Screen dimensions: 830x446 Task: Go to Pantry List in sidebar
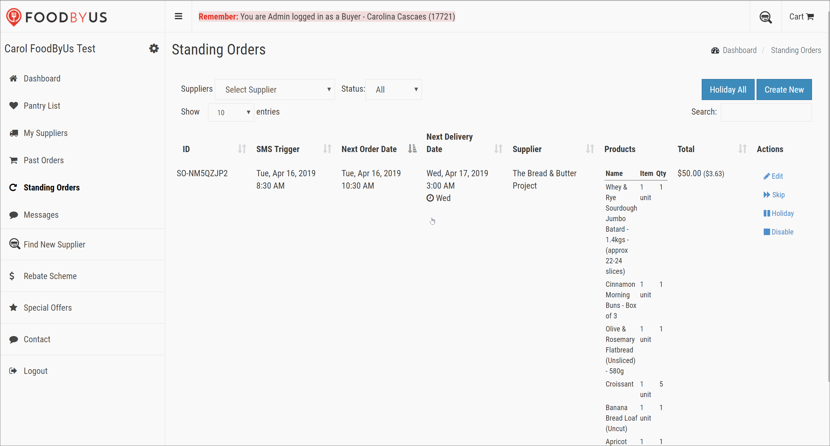pos(42,106)
